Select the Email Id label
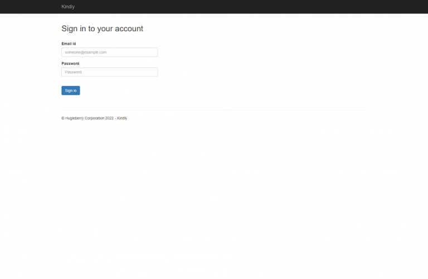 tap(69, 44)
